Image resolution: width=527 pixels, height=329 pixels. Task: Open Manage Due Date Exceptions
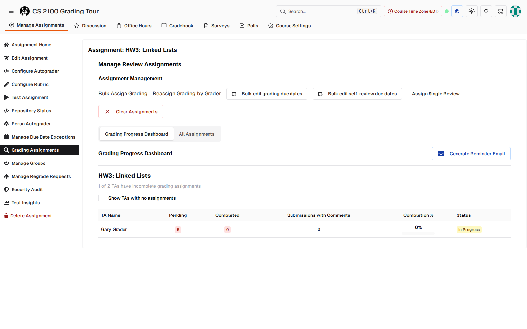[x=40, y=137]
